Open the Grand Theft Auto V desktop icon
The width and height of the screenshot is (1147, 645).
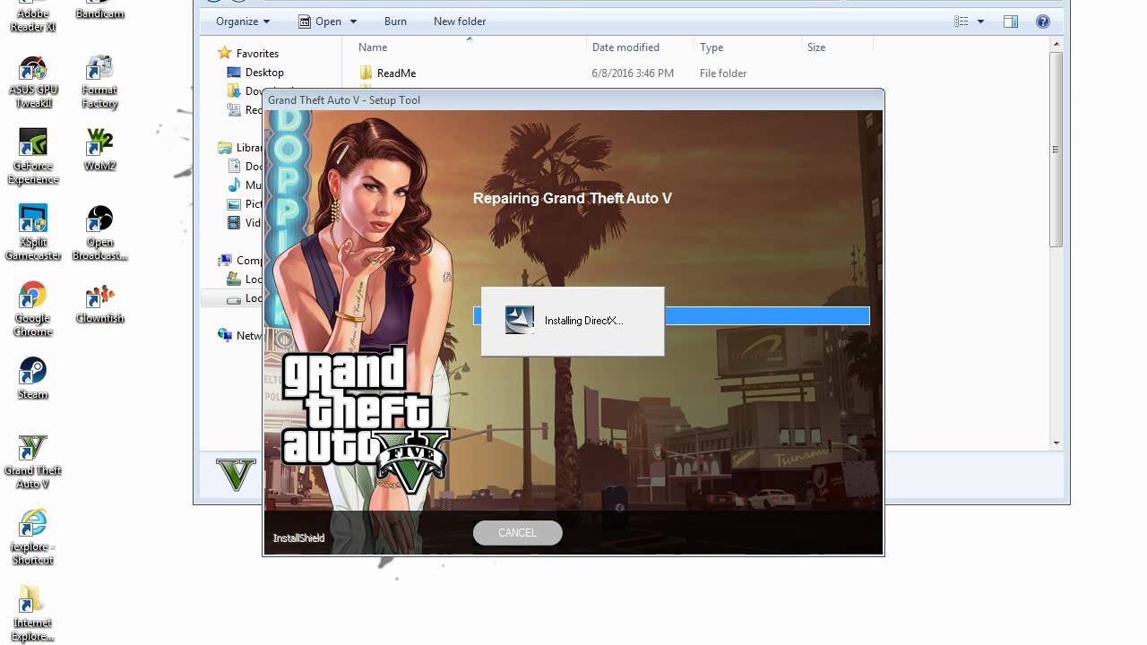[33, 462]
